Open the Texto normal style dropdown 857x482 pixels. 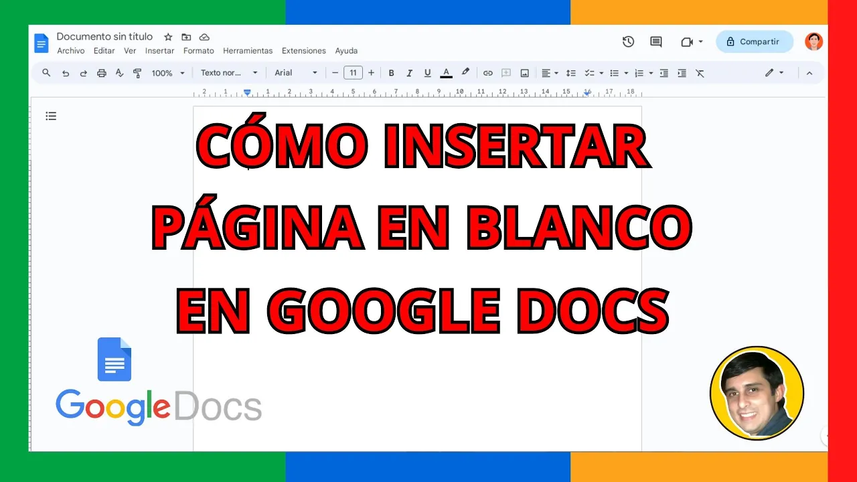229,73
